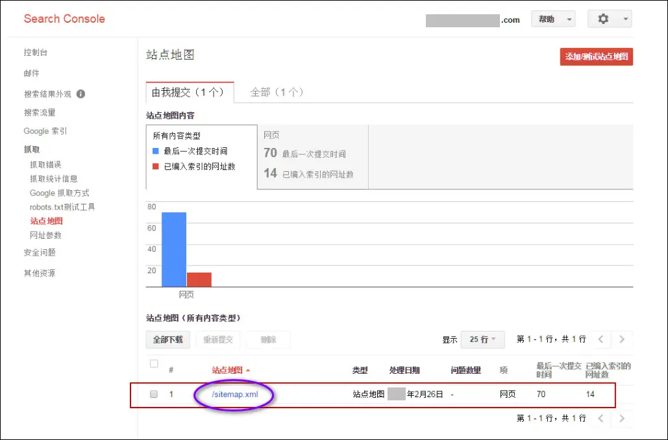668x440 pixels.
Task: Tick the checkbox for sitemap row 1
Action: pyautogui.click(x=154, y=394)
